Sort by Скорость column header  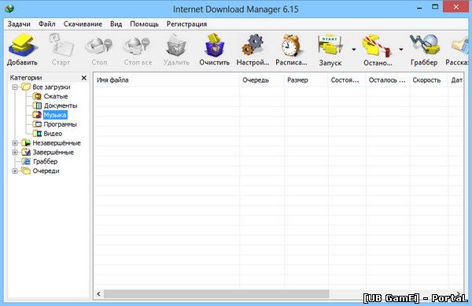(x=429, y=80)
